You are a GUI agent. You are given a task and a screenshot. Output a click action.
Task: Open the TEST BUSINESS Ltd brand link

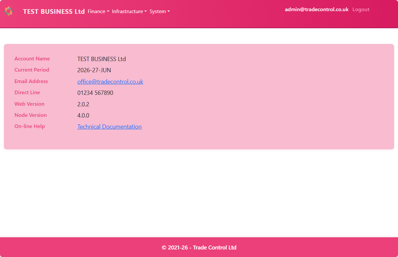click(x=54, y=11)
